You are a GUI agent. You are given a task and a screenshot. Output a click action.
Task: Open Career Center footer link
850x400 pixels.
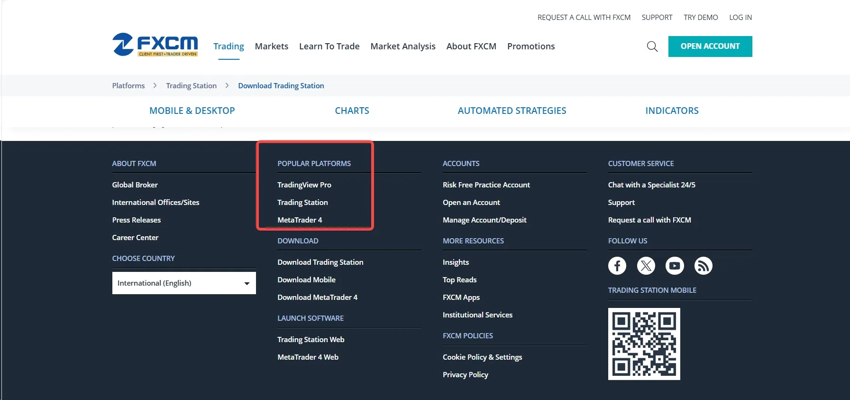tap(136, 238)
